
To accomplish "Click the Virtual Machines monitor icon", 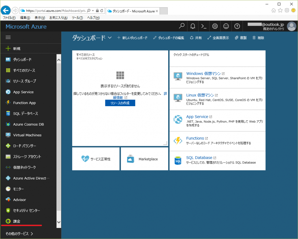I will pyautogui.click(x=8, y=135).
